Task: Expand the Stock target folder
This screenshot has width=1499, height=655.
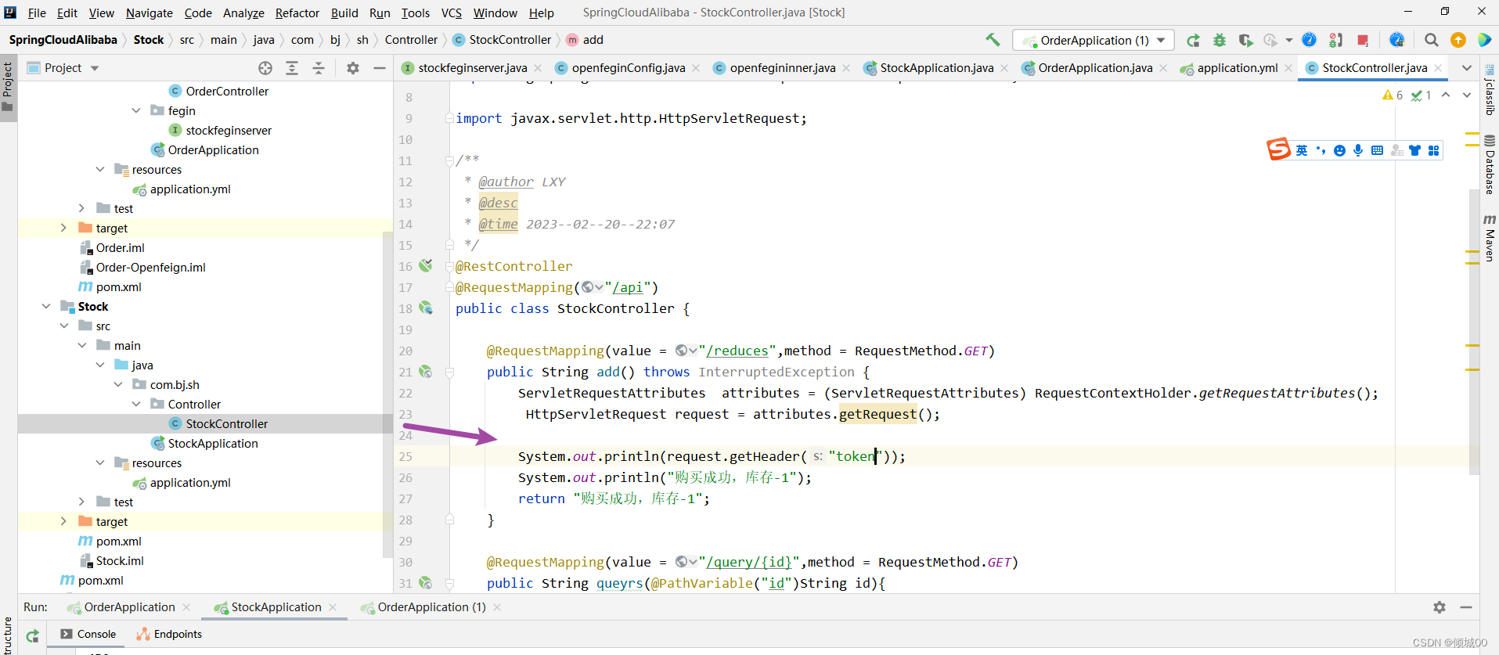Action: click(x=64, y=521)
